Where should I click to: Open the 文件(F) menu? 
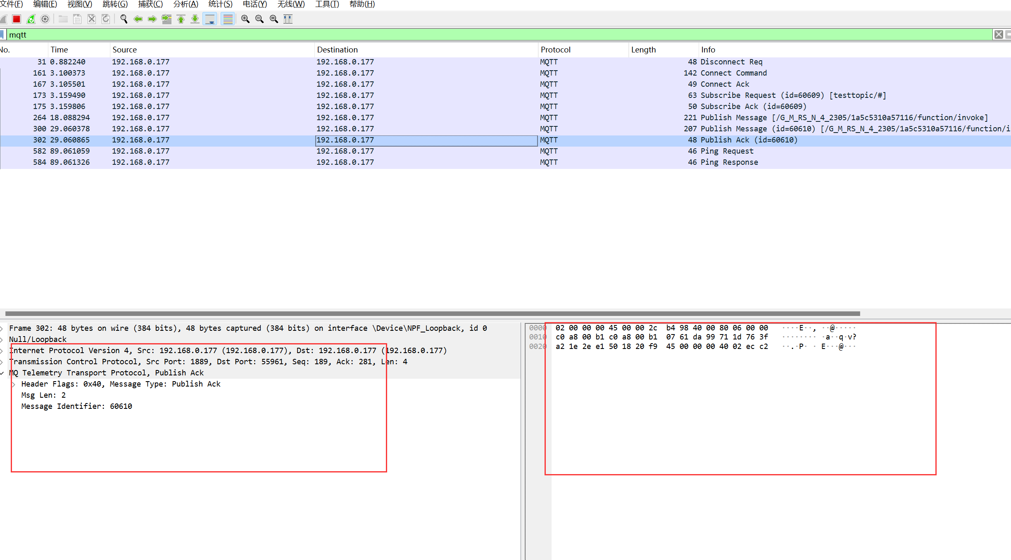[12, 4]
